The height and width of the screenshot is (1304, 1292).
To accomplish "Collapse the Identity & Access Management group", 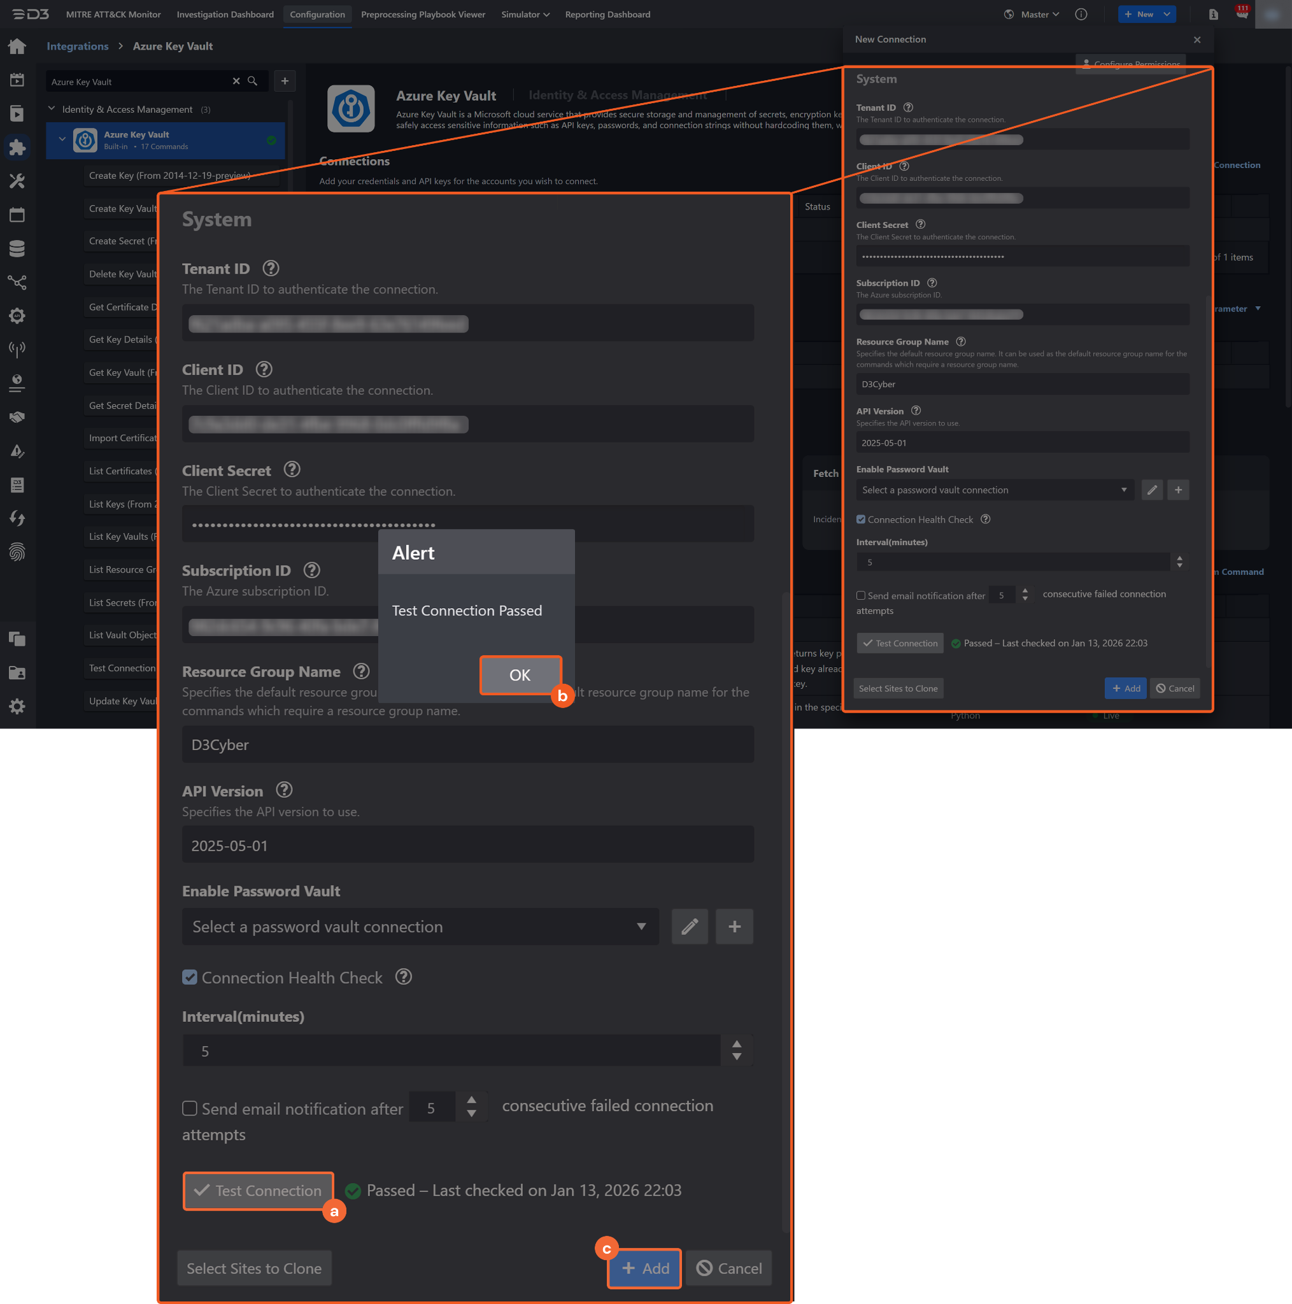I will [x=52, y=109].
